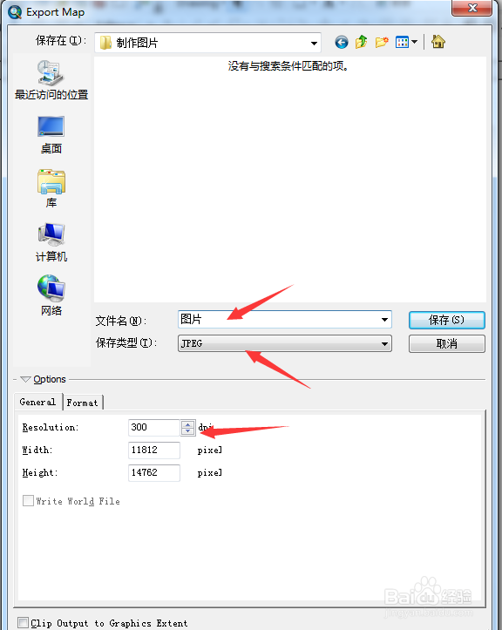The height and width of the screenshot is (630, 502).
Task: Open the 保存类型 JPEG dropdown
Action: pos(285,343)
